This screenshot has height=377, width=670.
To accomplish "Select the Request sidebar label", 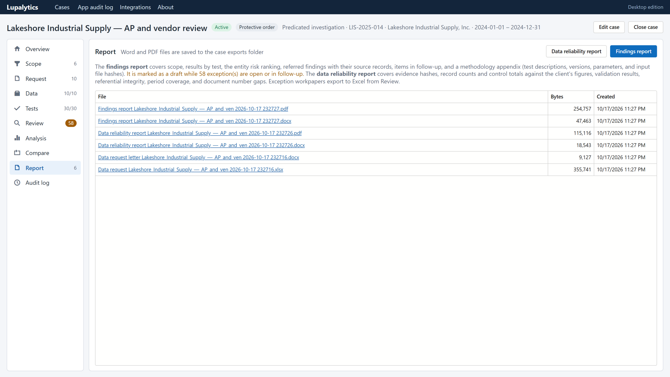I will coord(36,79).
